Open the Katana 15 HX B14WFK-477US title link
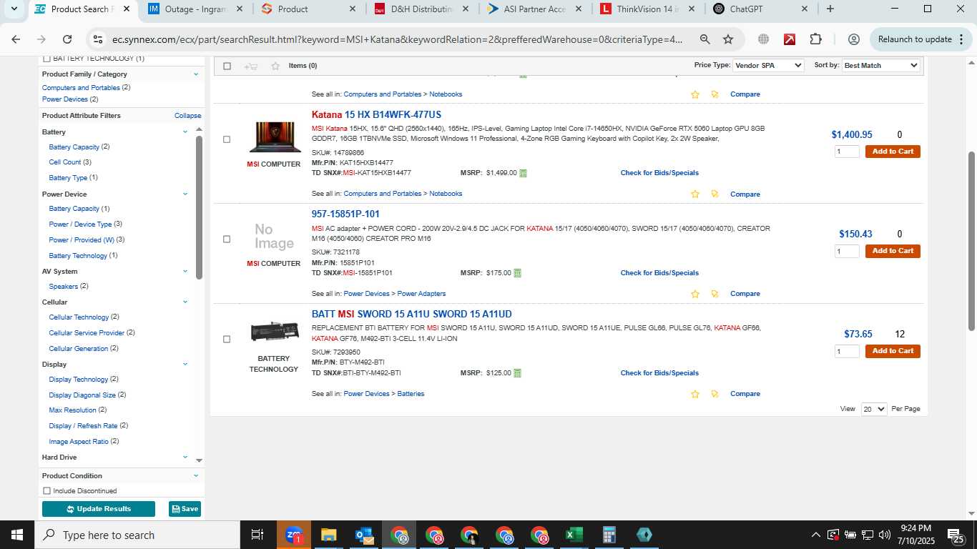Image resolution: width=977 pixels, height=549 pixels. (x=376, y=114)
